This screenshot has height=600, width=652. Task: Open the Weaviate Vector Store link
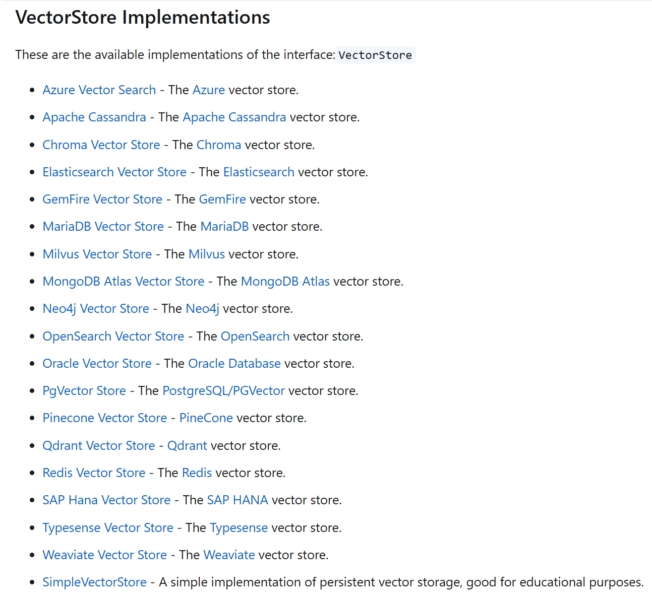(105, 555)
